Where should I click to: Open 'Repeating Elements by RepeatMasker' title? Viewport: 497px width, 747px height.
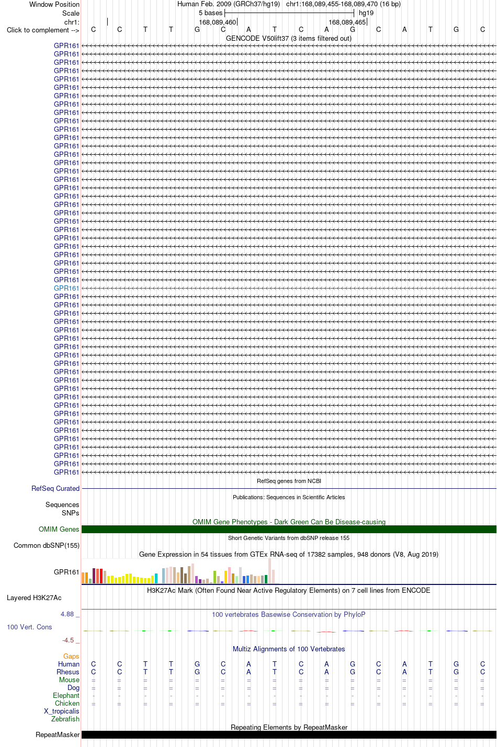[289, 727]
